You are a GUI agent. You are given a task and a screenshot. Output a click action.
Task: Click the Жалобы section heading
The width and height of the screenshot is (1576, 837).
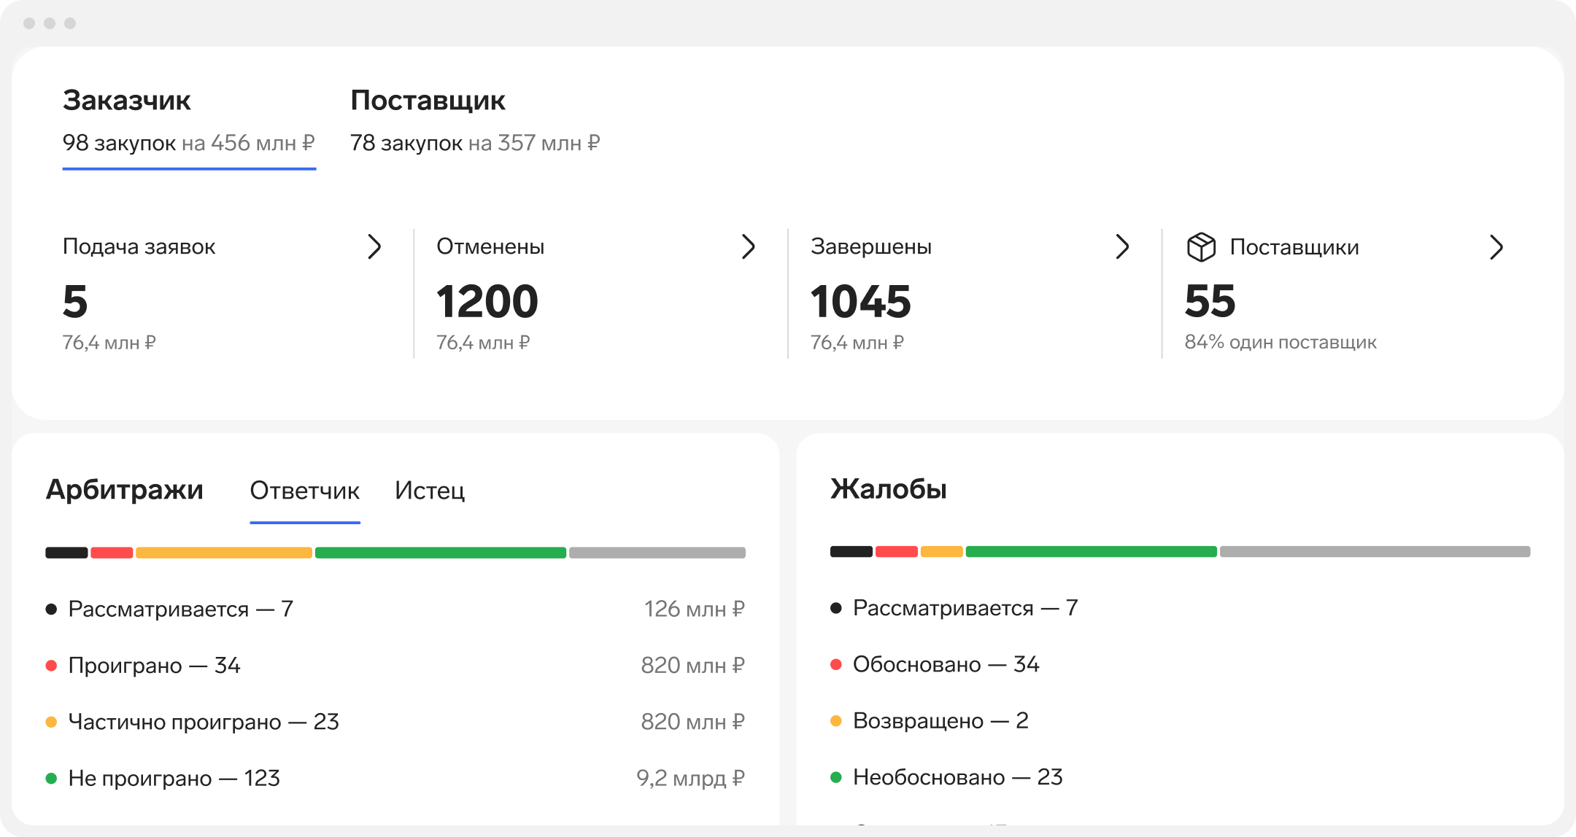tap(889, 489)
